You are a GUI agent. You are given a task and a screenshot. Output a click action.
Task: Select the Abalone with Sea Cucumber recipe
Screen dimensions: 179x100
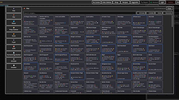[x=46, y=20]
